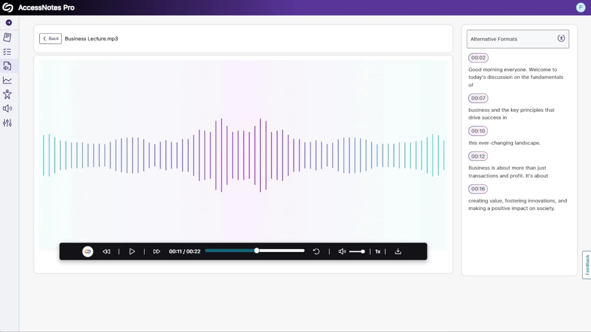Restart the audio with the replay icon

pyautogui.click(x=316, y=251)
